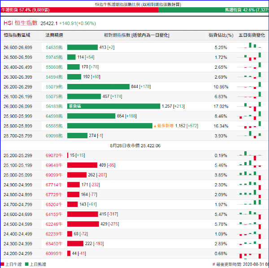Click value 415 [-317]
The width and height of the screenshot is (269, 268).
point(108,214)
